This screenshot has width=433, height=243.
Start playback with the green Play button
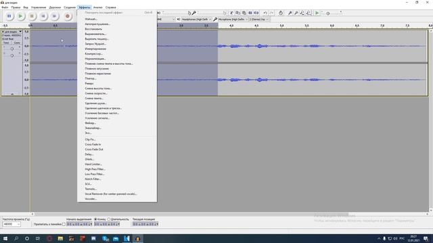20,16
